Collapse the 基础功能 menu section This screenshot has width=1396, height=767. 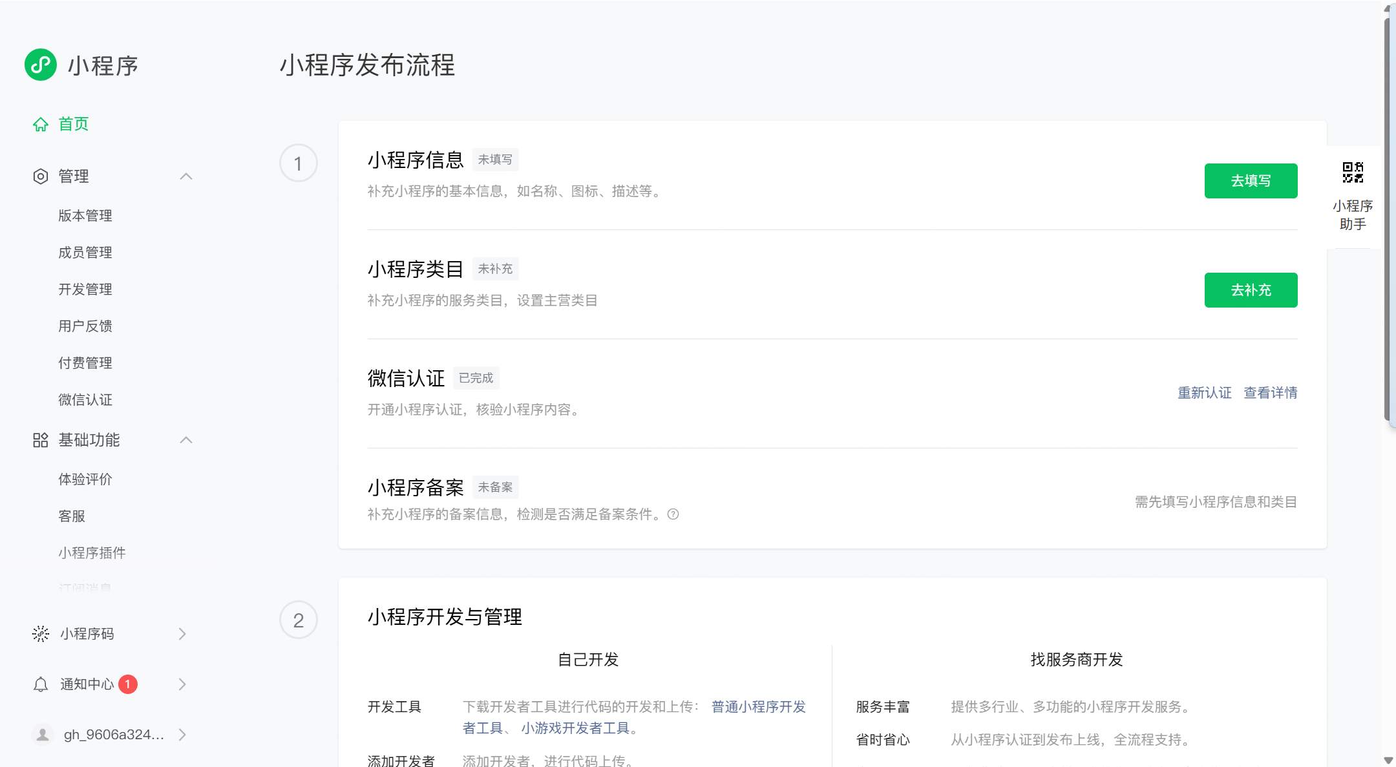186,440
